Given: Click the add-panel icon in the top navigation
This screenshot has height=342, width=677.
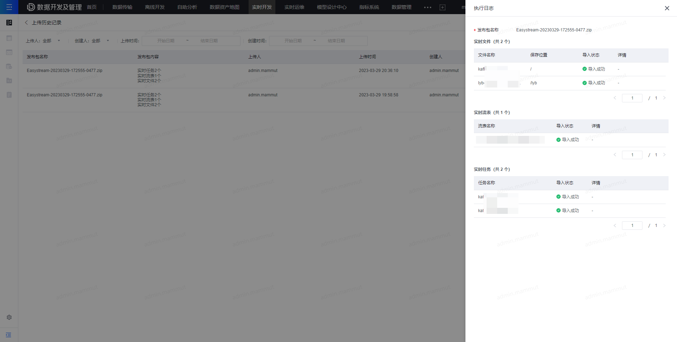Looking at the screenshot, I should [x=443, y=7].
